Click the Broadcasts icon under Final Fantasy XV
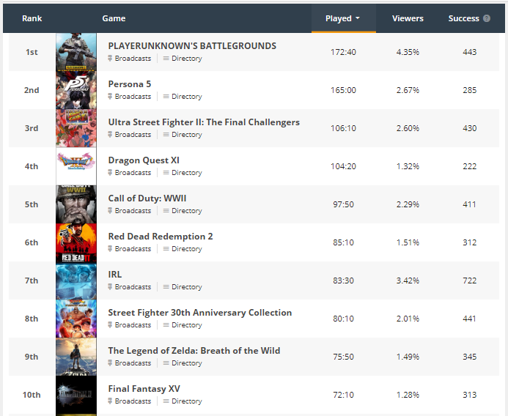 pyautogui.click(x=110, y=401)
